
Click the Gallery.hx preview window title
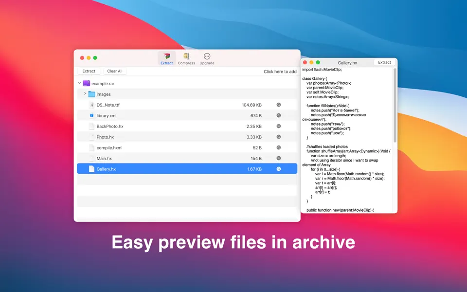click(347, 63)
